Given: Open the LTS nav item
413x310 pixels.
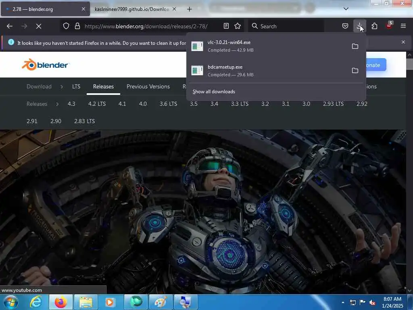Looking at the screenshot, I should pos(76,86).
